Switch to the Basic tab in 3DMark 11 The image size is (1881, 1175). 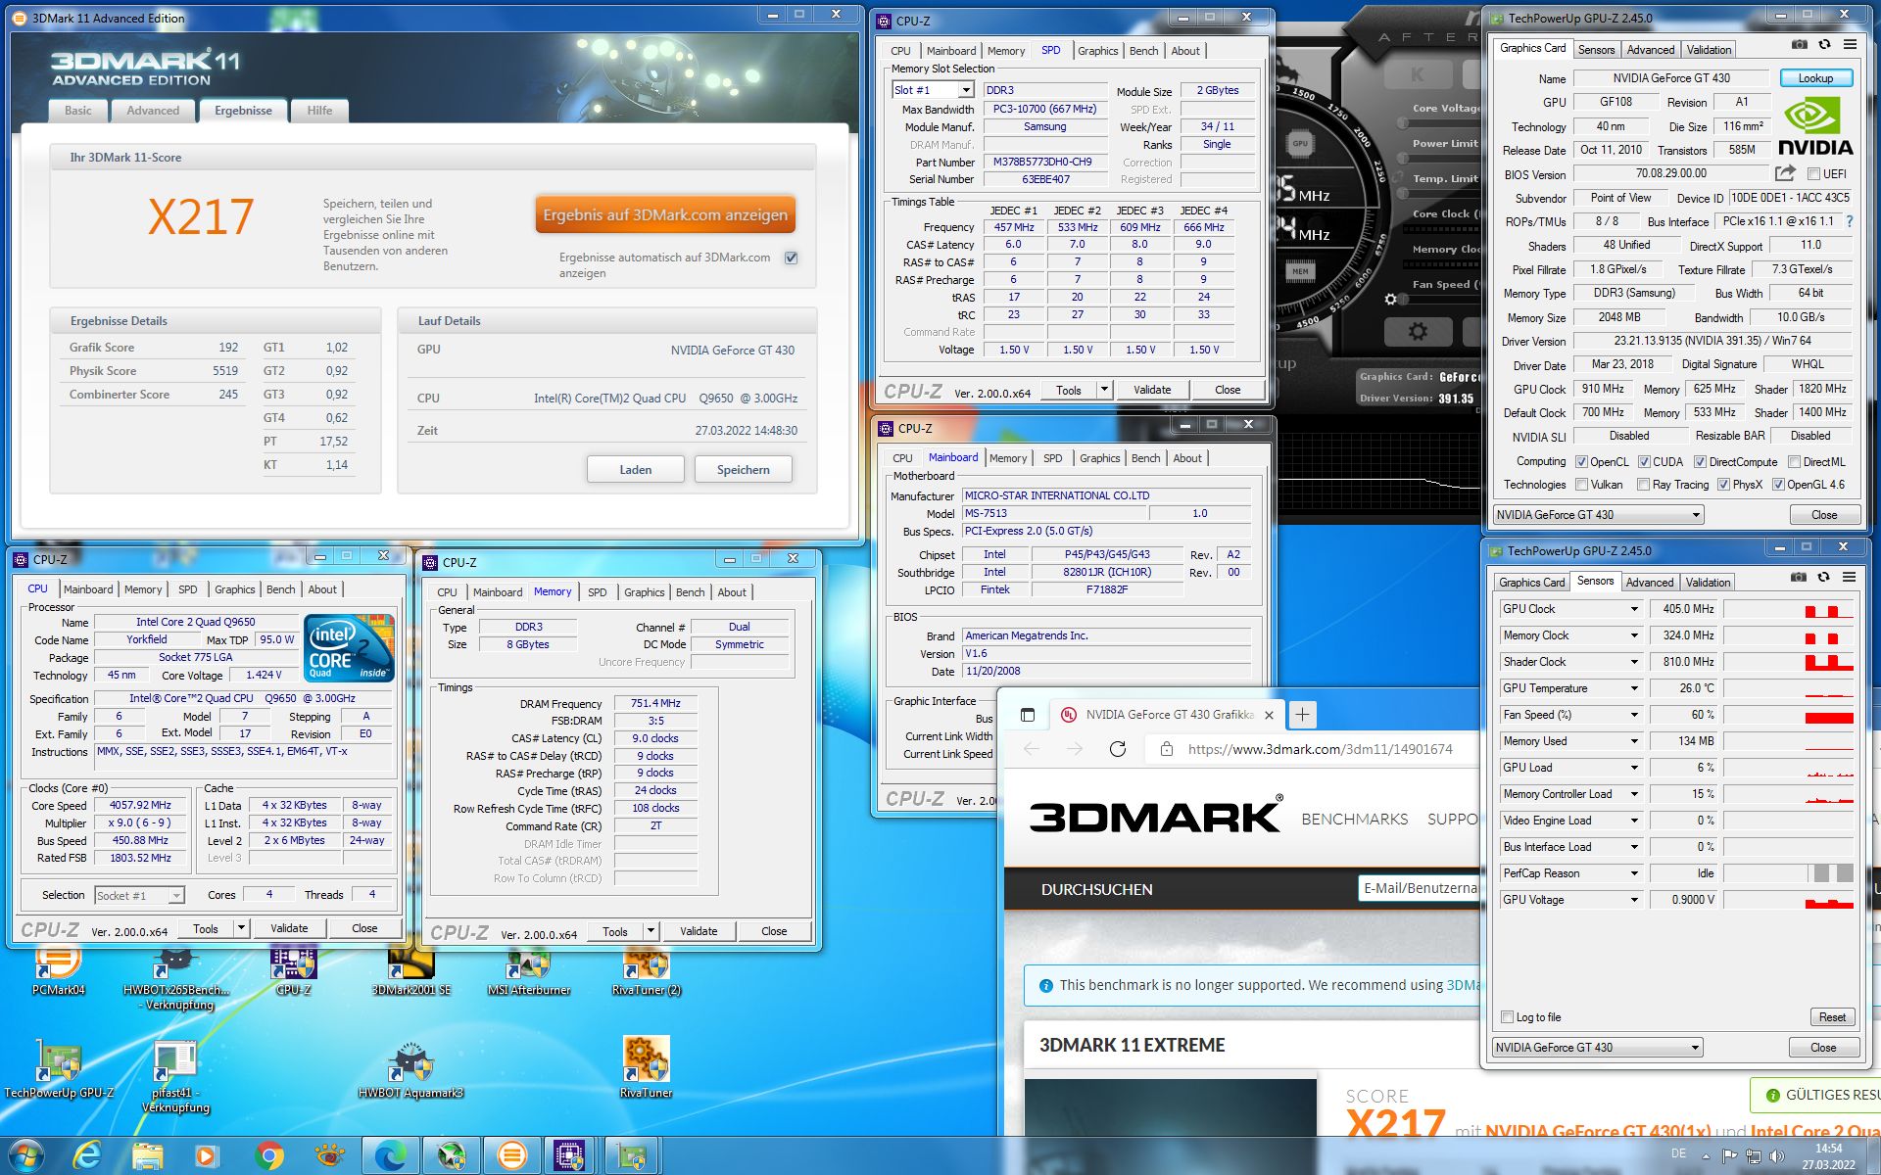click(x=78, y=111)
